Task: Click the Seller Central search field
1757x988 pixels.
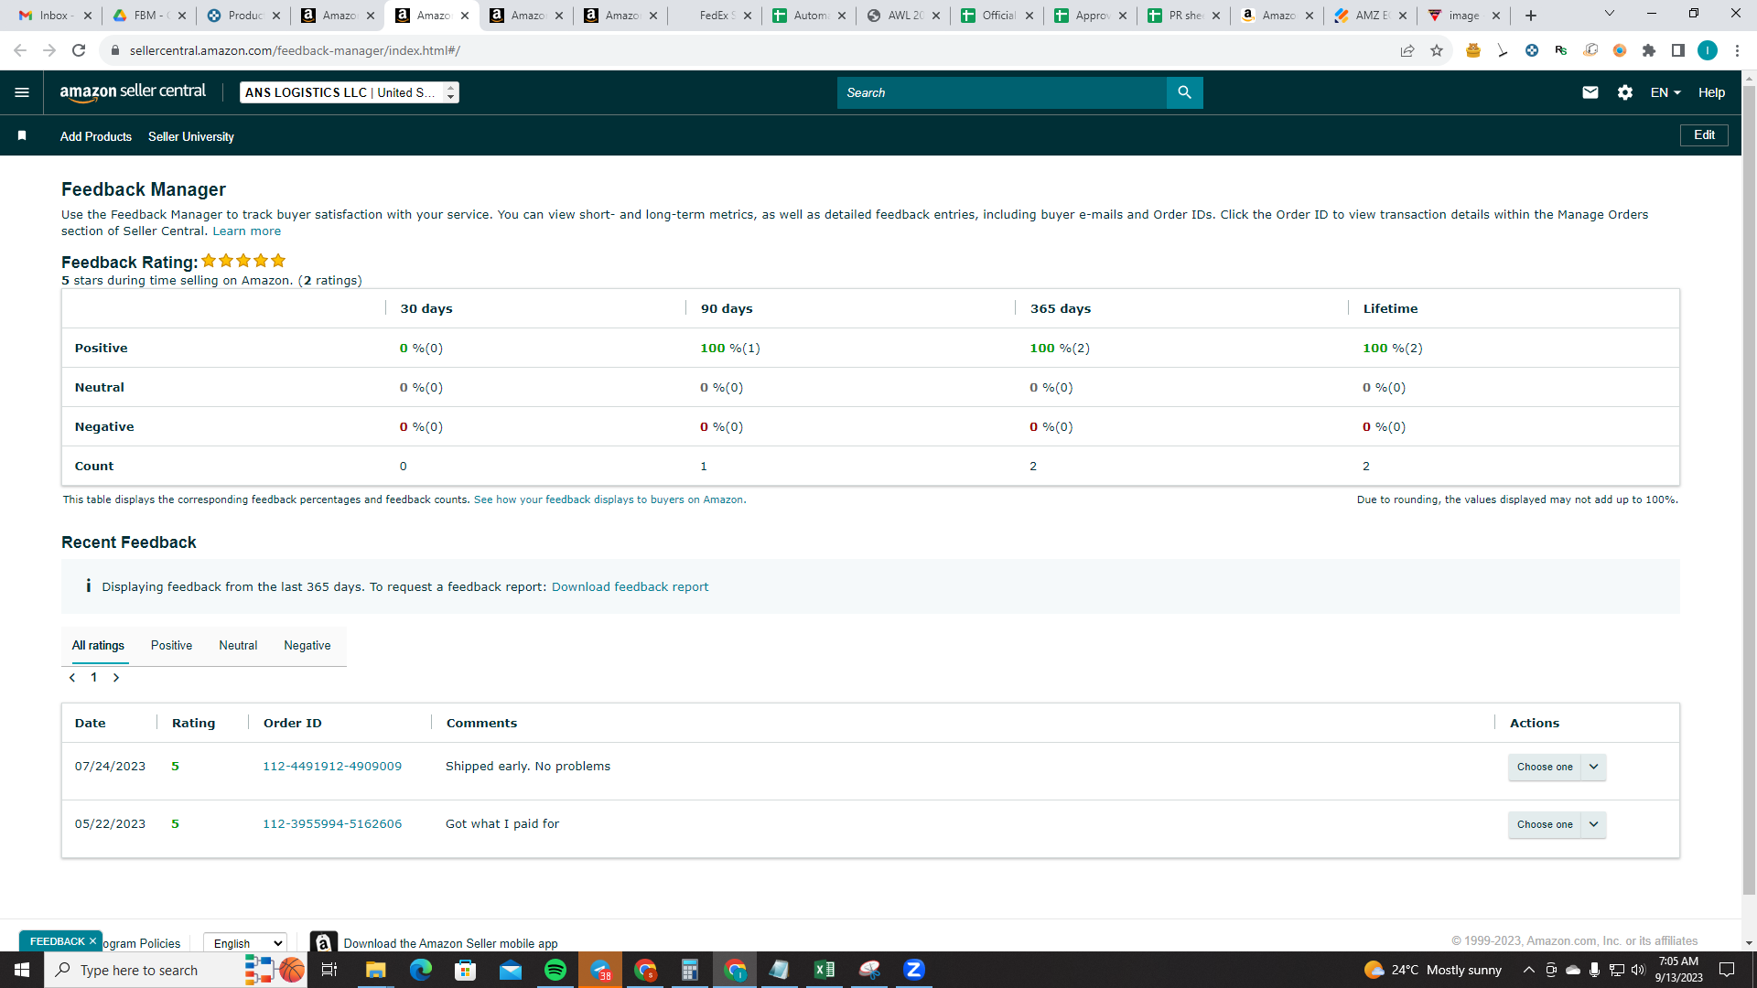Action: click(1002, 92)
